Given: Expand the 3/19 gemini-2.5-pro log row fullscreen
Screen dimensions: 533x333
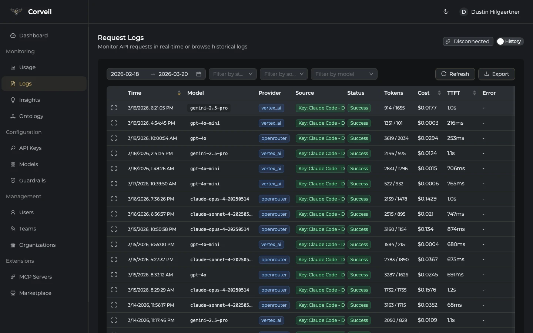Looking at the screenshot, I should coord(114,108).
